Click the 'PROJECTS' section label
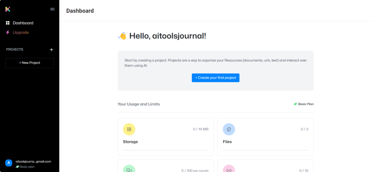Viewport: 372px width, 172px height. click(x=15, y=50)
